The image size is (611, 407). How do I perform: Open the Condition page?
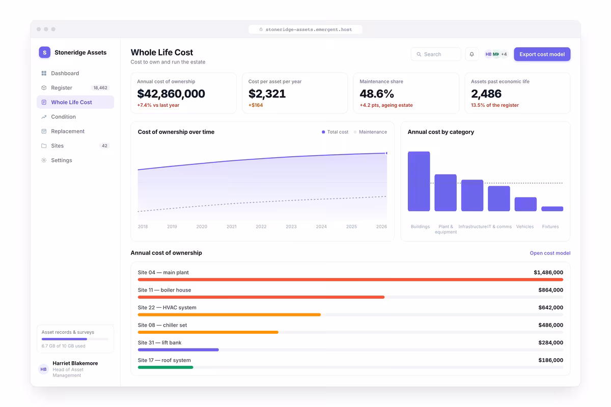[x=75, y=117]
